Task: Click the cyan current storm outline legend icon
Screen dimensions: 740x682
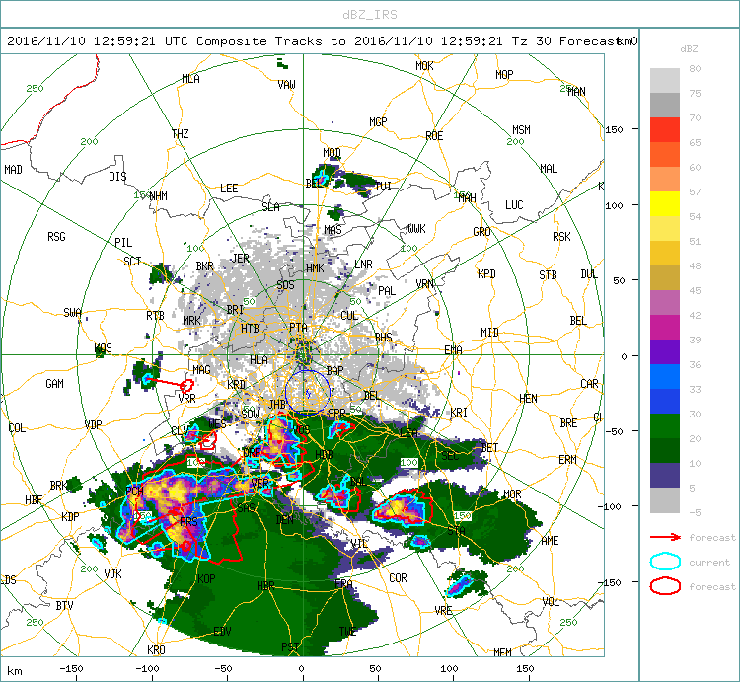Action: click(x=665, y=562)
